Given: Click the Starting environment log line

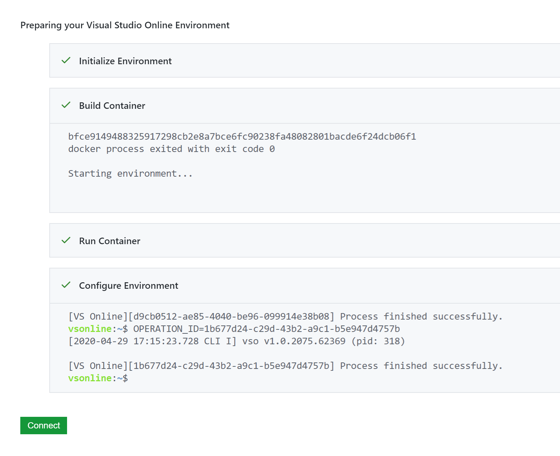Looking at the screenshot, I should pos(130,173).
